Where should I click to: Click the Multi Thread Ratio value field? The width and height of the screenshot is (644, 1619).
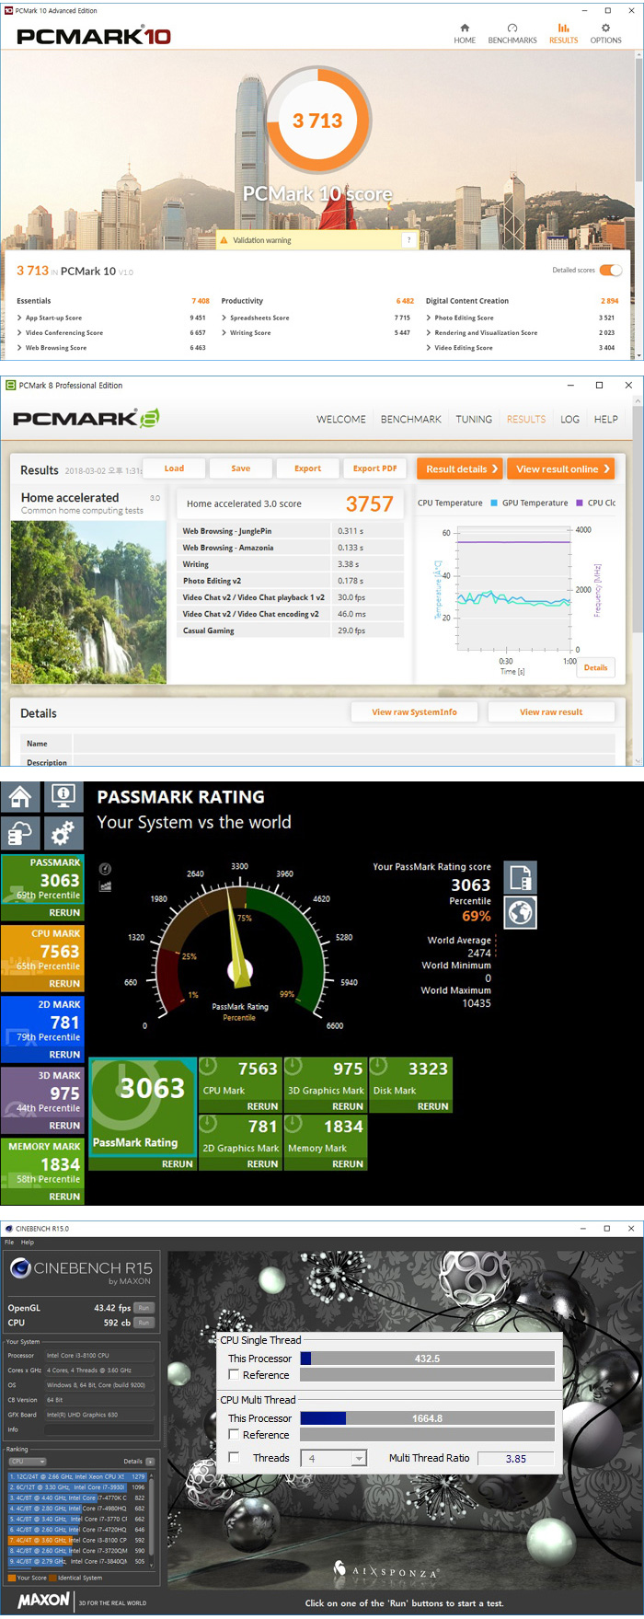(x=518, y=1458)
